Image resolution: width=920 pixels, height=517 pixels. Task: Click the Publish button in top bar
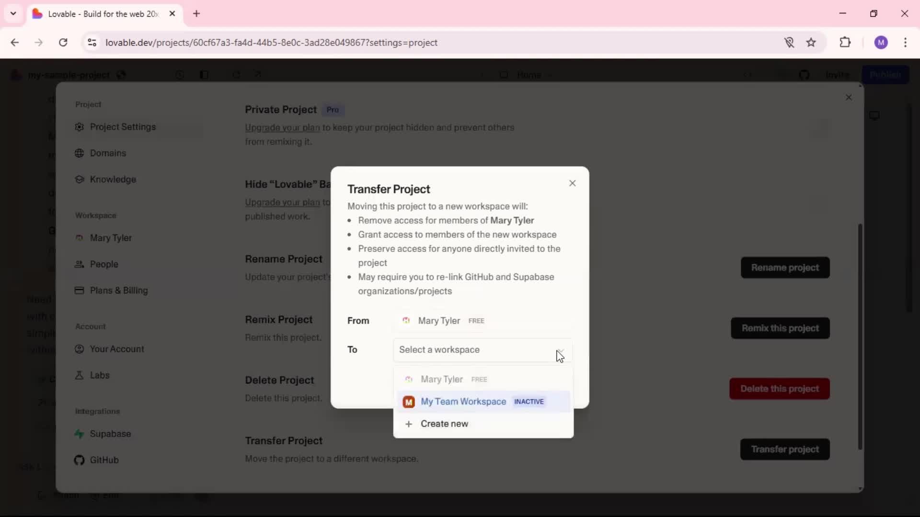[885, 75]
